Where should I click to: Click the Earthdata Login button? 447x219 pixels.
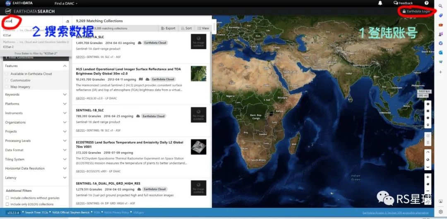point(416,12)
